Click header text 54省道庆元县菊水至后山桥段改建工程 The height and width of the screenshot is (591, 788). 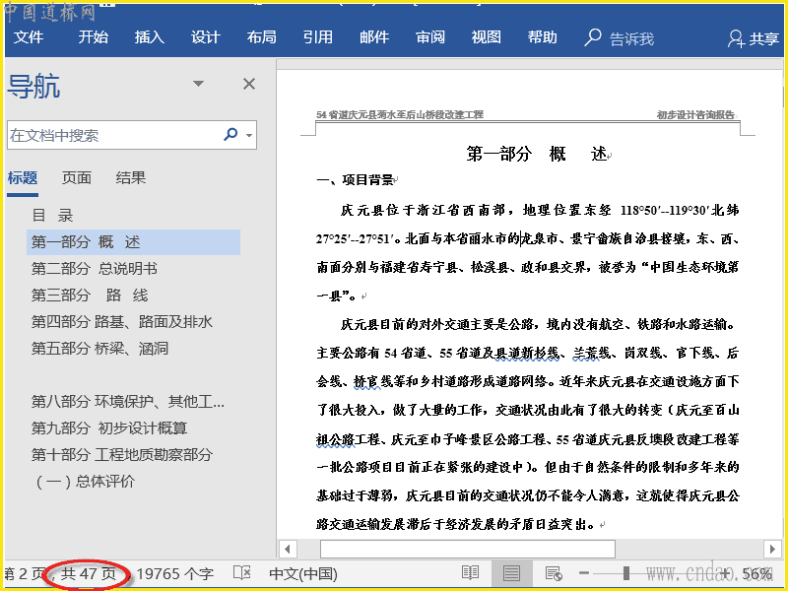[400, 114]
